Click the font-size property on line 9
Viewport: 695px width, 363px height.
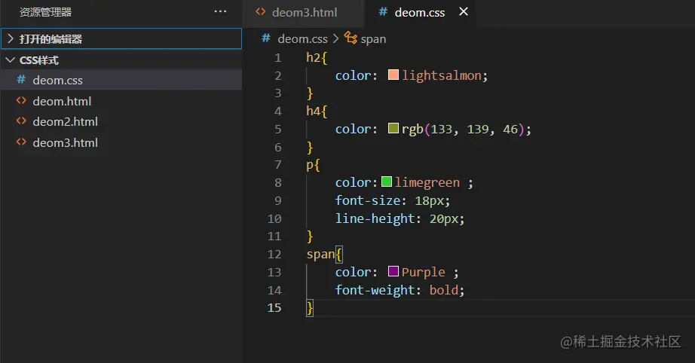pos(368,200)
